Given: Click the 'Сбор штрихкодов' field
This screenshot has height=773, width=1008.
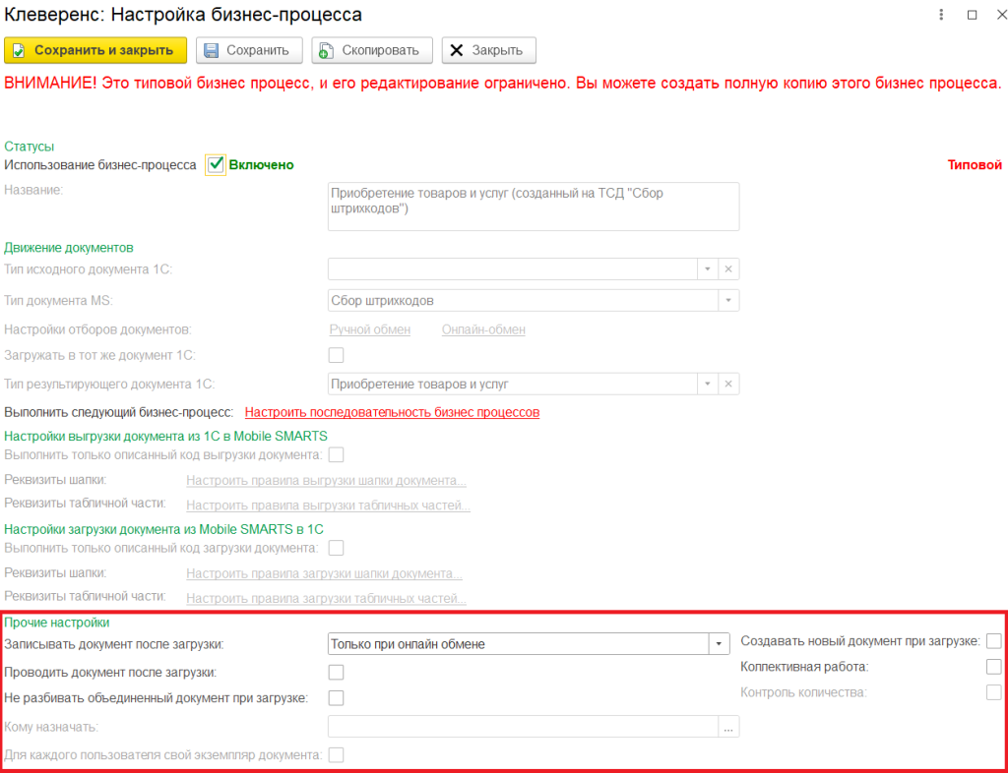Looking at the screenshot, I should point(523,300).
